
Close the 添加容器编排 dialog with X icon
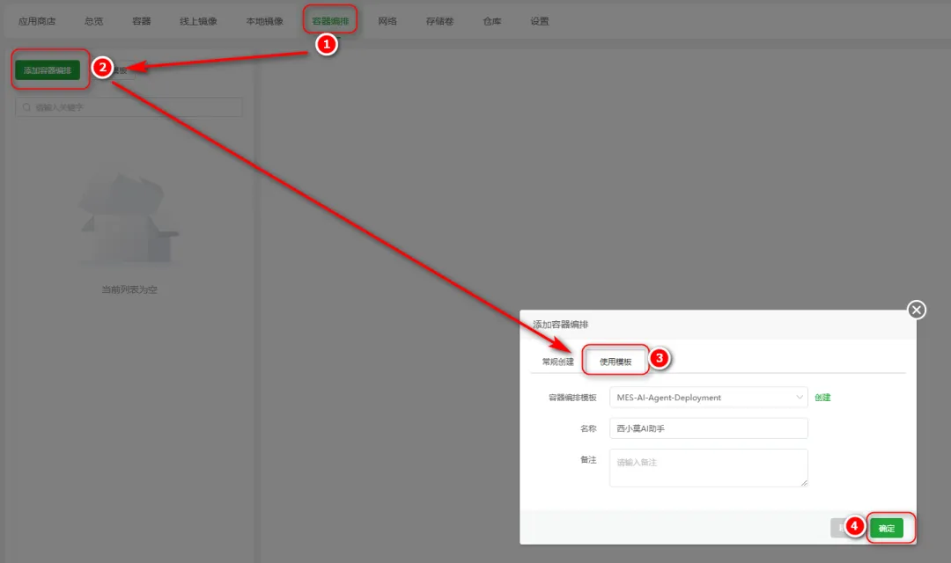[917, 311]
